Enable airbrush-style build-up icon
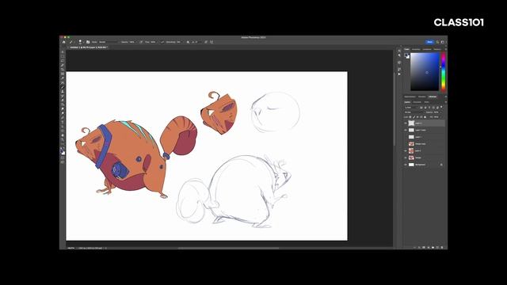 click(x=162, y=42)
